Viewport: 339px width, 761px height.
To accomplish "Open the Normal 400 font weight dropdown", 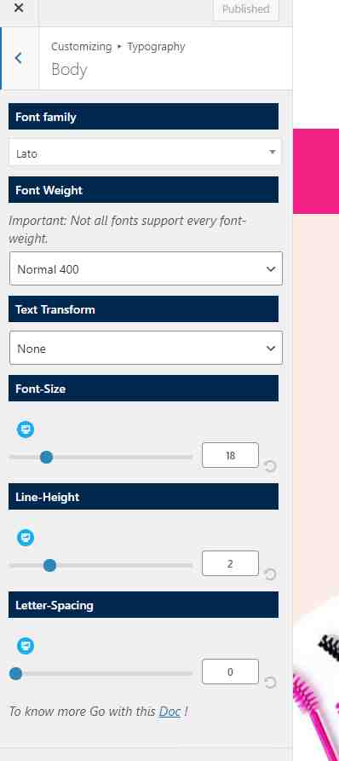I will [x=146, y=268].
